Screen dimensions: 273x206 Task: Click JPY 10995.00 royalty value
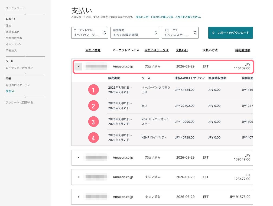point(184,122)
